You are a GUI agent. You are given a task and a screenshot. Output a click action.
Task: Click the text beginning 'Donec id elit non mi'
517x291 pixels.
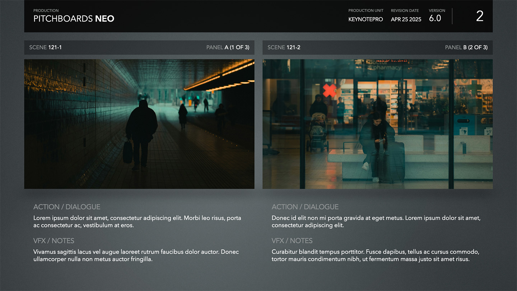pos(376,222)
